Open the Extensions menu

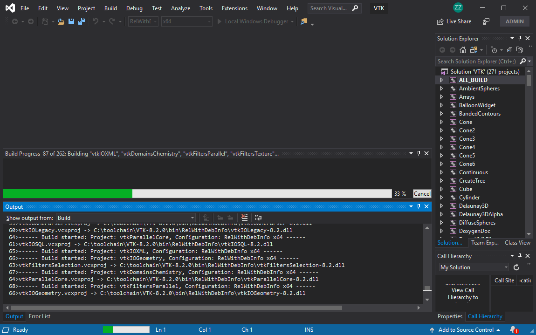[234, 8]
